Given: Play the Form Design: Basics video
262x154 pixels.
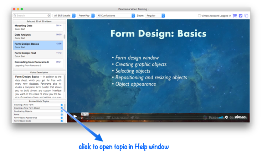Looking at the screenshot, I should coord(75,116).
